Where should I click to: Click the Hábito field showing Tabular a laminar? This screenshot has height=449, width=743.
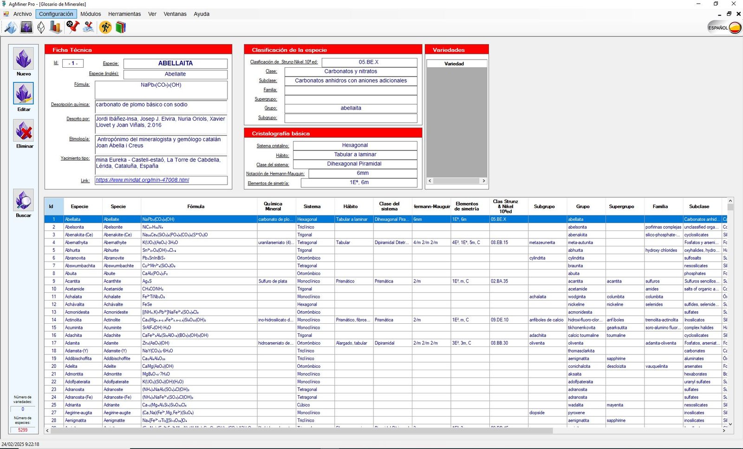355,154
